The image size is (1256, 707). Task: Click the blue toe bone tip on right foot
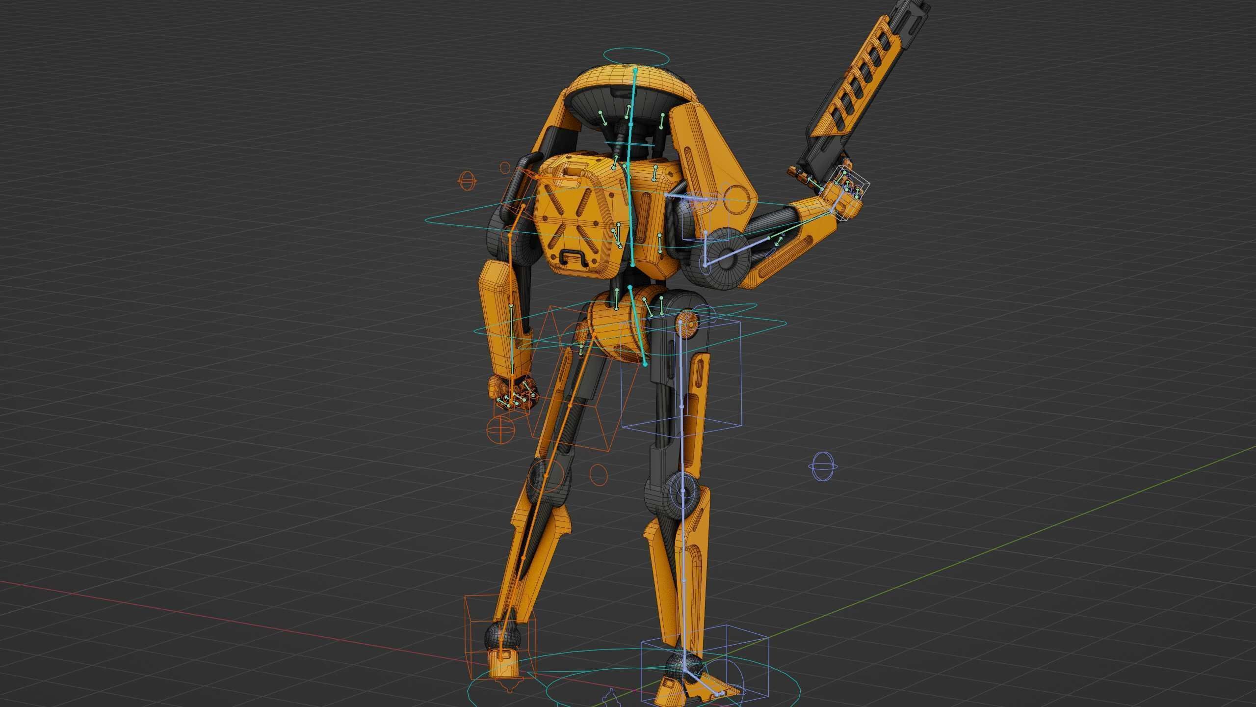pos(721,694)
